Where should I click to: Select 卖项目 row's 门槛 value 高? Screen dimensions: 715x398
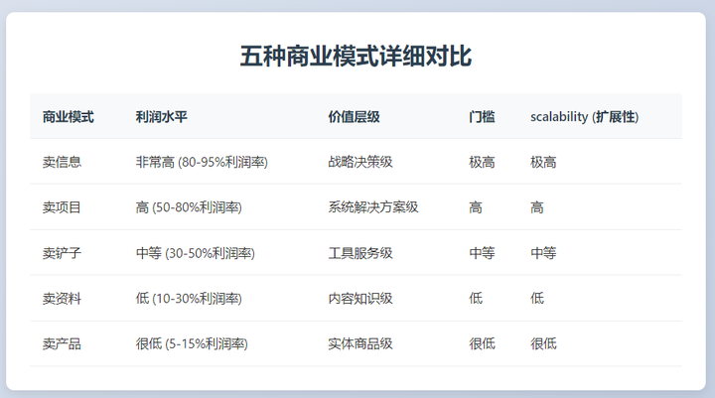[476, 207]
